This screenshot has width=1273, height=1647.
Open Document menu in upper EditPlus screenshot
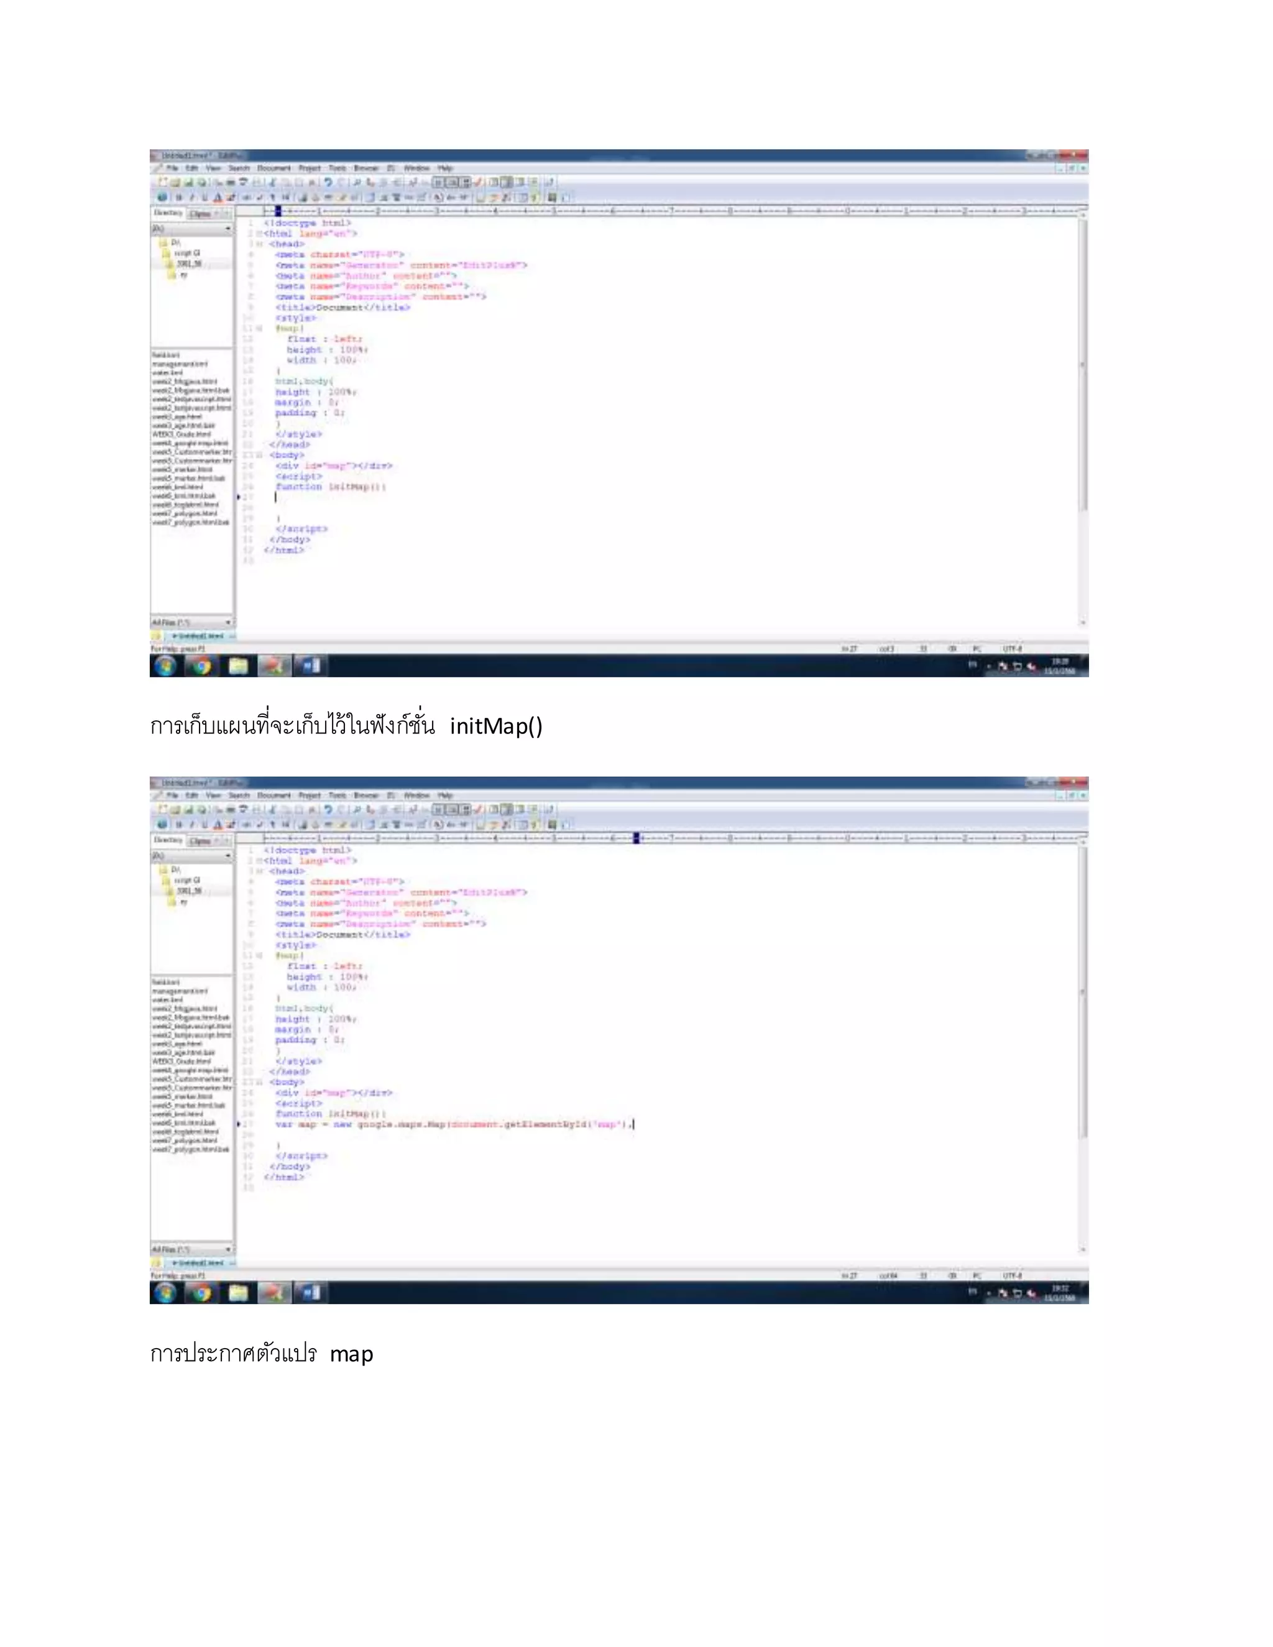(x=273, y=168)
